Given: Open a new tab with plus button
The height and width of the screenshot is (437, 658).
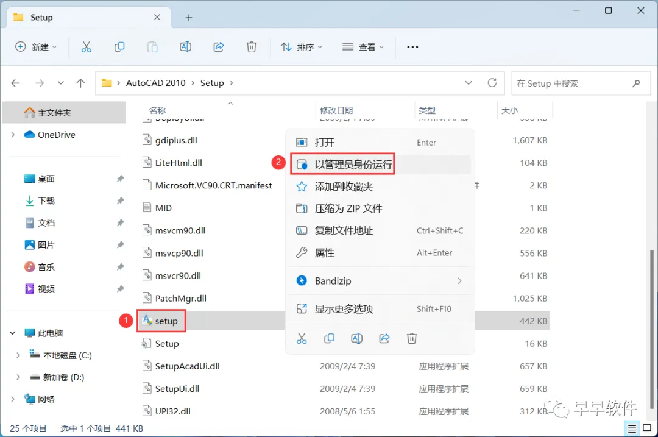Looking at the screenshot, I should pos(189,18).
